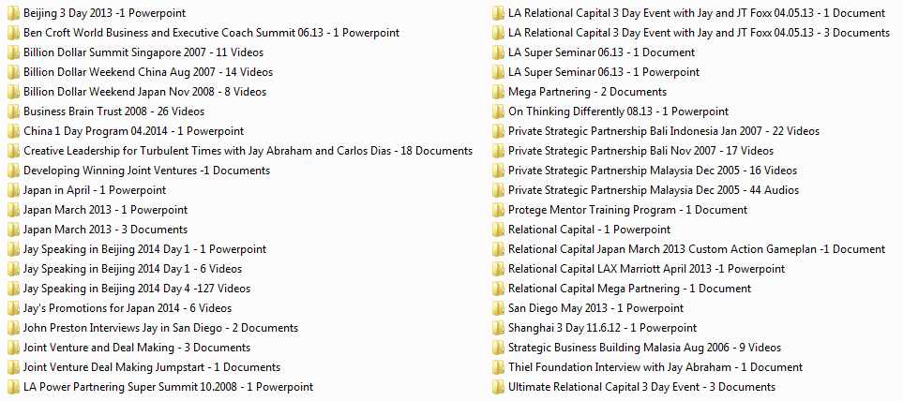Select San Diego May 2013 folder icon
Screen dimensions: 903x401
[498, 308]
